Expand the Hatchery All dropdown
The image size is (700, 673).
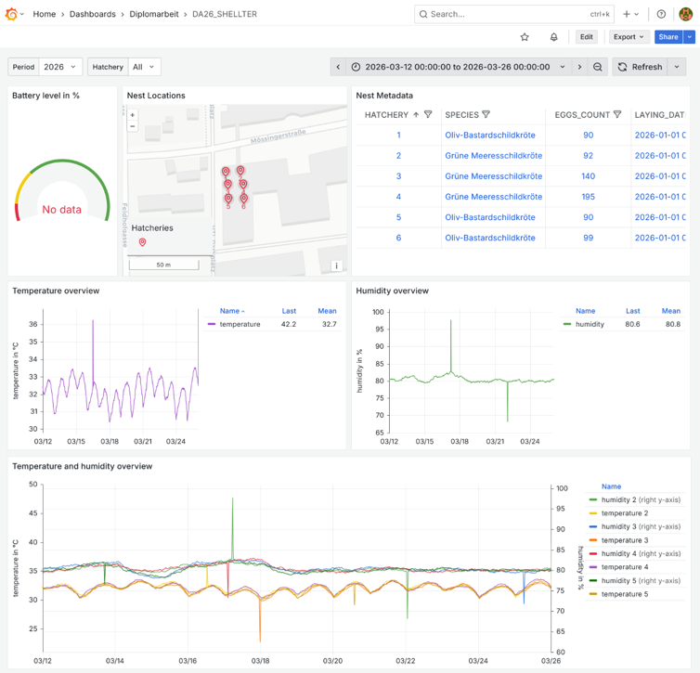point(144,67)
